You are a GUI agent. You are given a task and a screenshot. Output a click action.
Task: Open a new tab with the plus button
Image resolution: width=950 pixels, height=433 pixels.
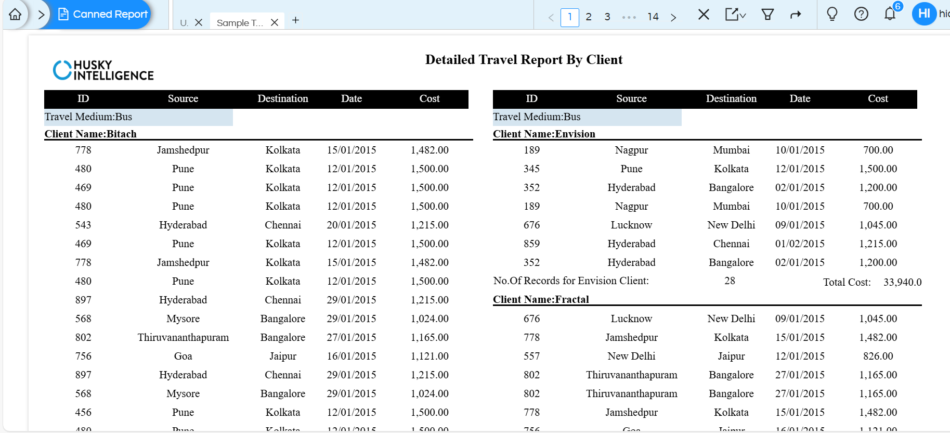tap(295, 20)
